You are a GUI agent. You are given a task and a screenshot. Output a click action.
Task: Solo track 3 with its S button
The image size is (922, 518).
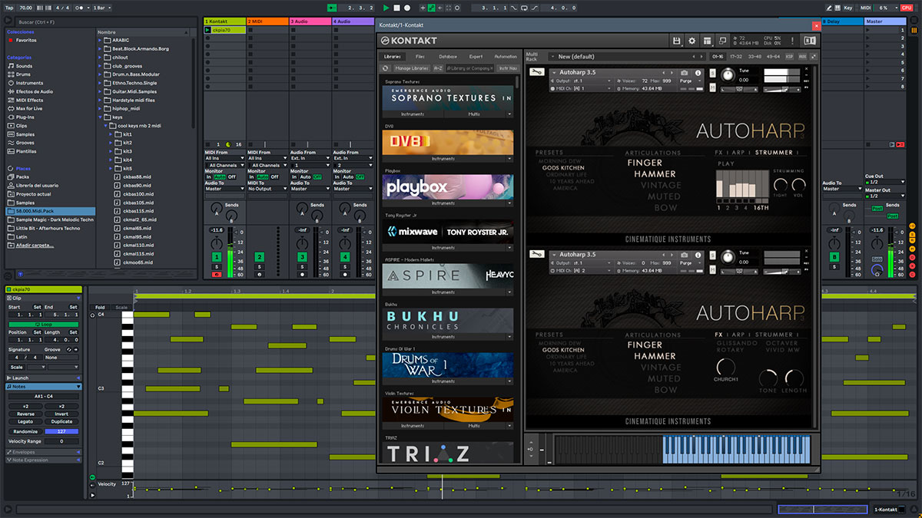point(303,267)
